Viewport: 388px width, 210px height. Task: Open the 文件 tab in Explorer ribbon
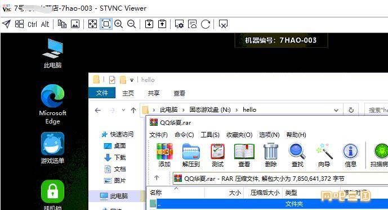[102, 93]
